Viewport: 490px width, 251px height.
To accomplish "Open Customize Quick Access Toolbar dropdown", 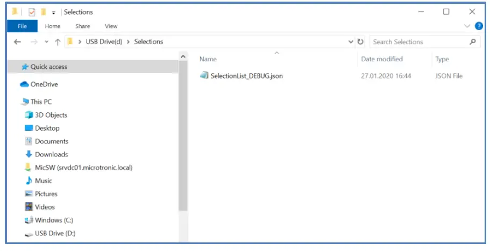I will pyautogui.click(x=53, y=12).
